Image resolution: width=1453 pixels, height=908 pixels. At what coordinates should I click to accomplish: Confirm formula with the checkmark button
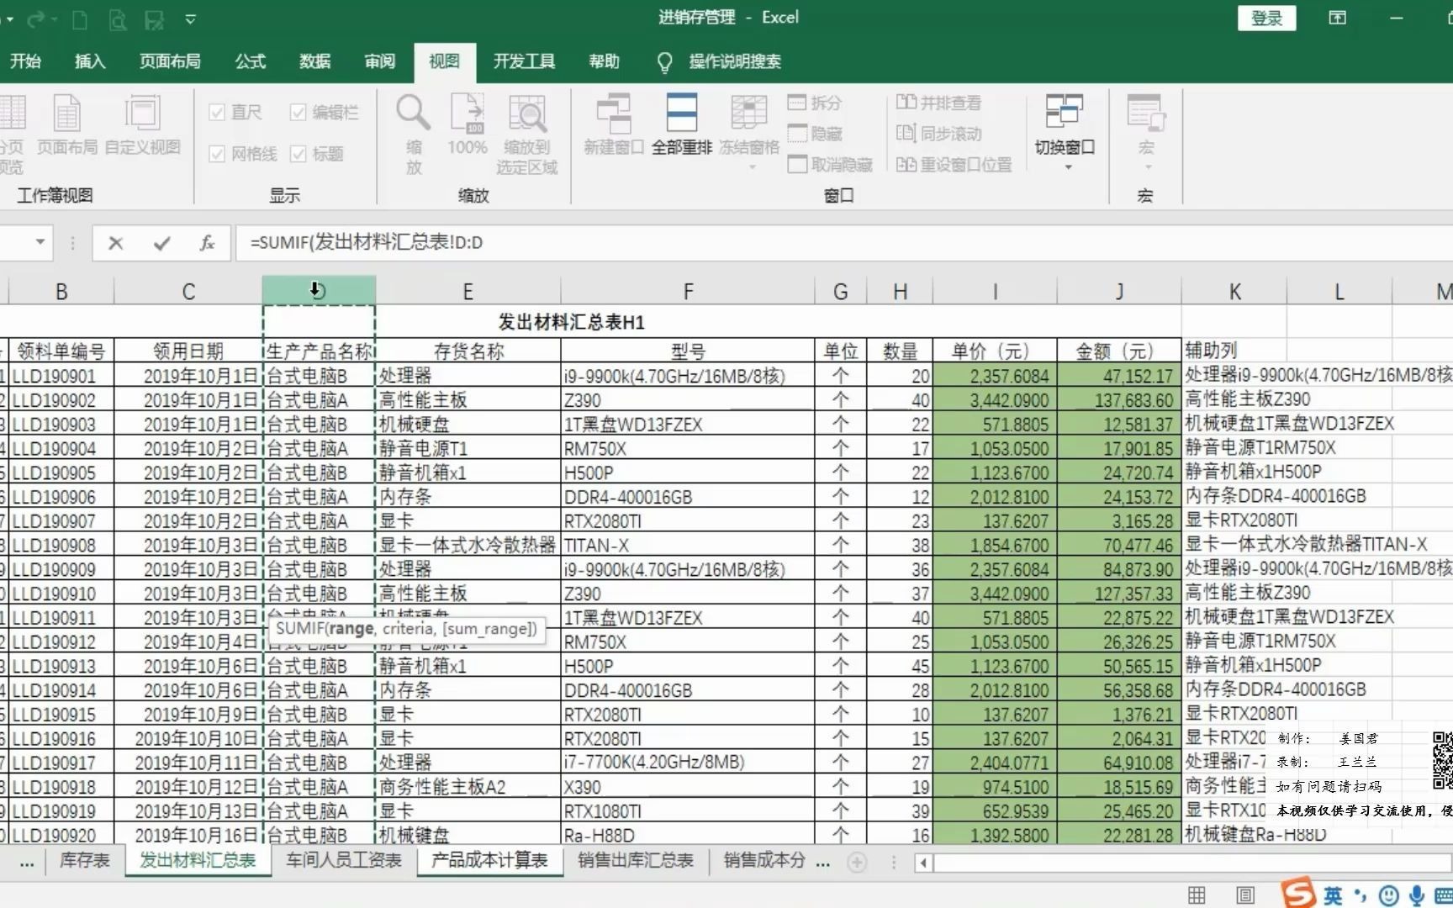(x=161, y=243)
